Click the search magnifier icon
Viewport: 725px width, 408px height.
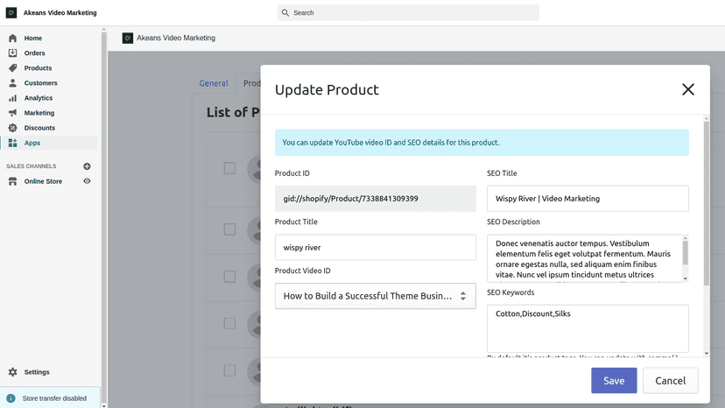coord(285,12)
